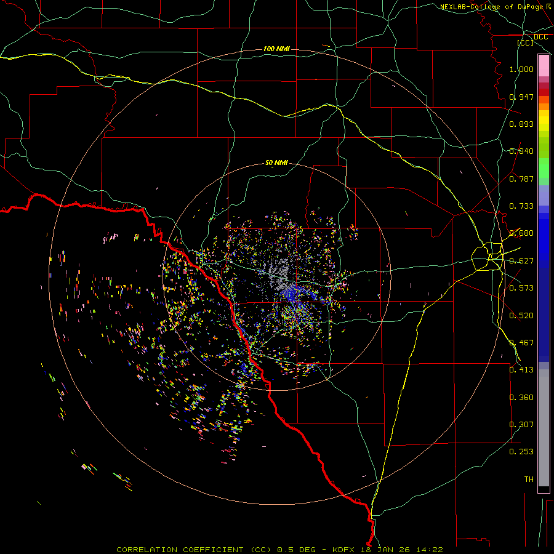Click the 50 NMI range ring label

point(276,163)
